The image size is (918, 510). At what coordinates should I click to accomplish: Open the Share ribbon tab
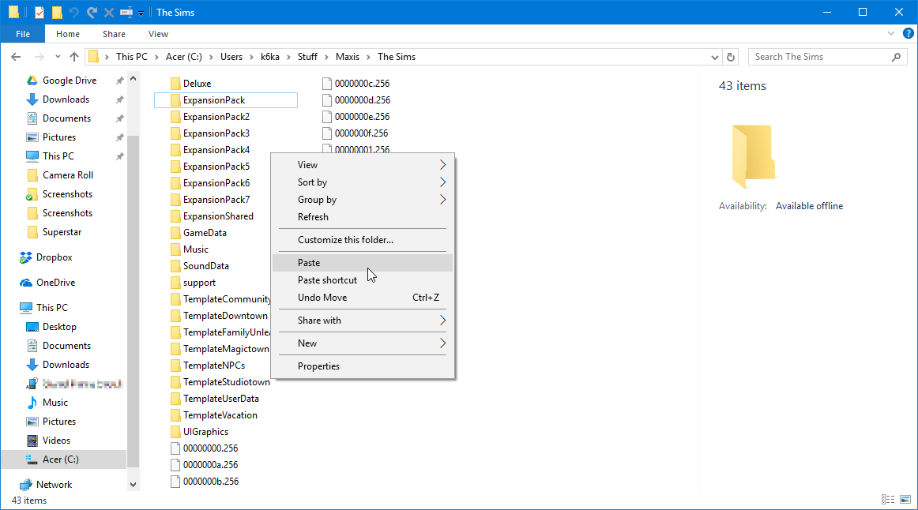coord(114,34)
